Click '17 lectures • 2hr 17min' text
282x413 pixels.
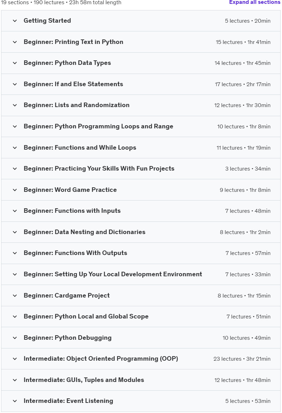243,84
